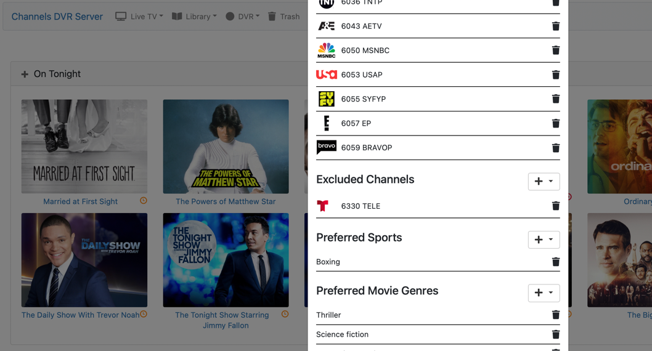This screenshot has width=652, height=351.
Task: Open the Married at First Sight thumbnail
Action: (84, 147)
